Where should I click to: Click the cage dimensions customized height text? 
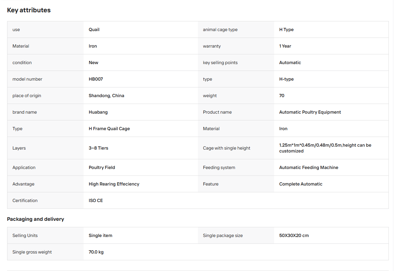[325, 148]
